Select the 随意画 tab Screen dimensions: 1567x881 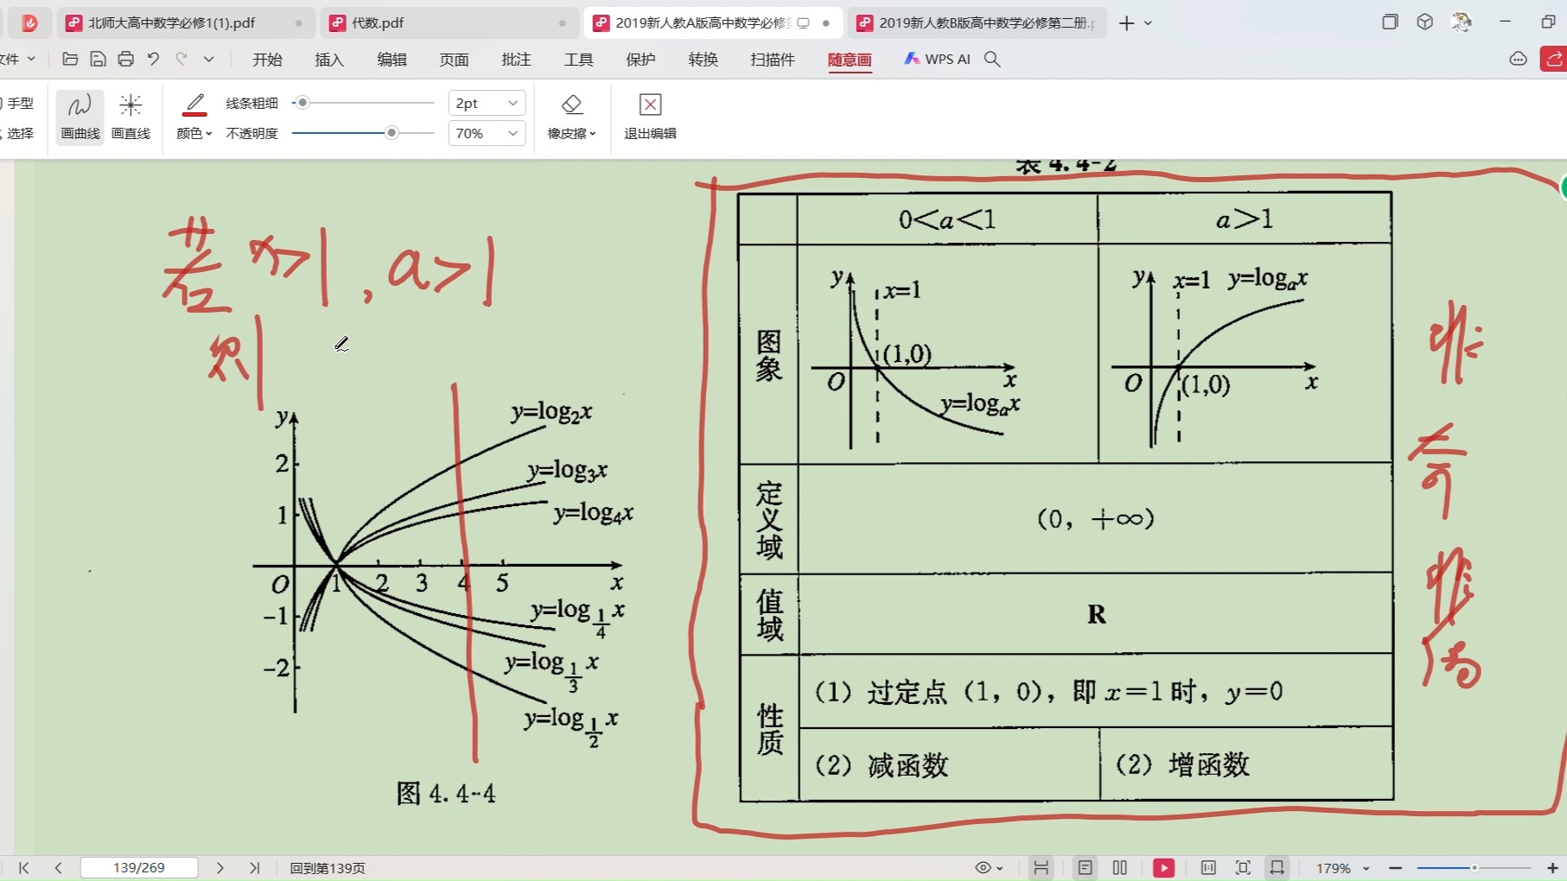[850, 59]
